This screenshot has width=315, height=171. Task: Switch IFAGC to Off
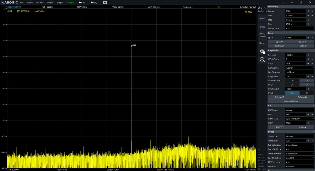(307, 85)
